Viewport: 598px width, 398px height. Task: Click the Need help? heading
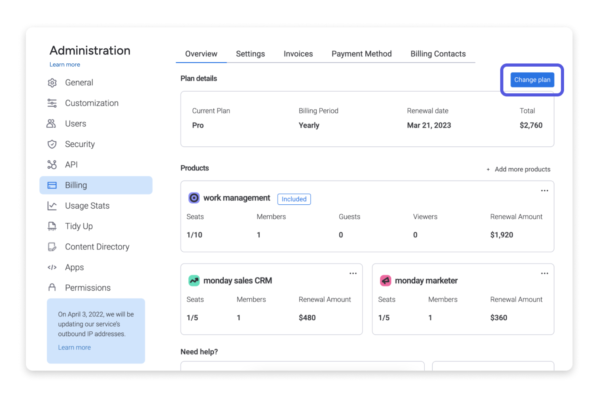[x=199, y=352]
